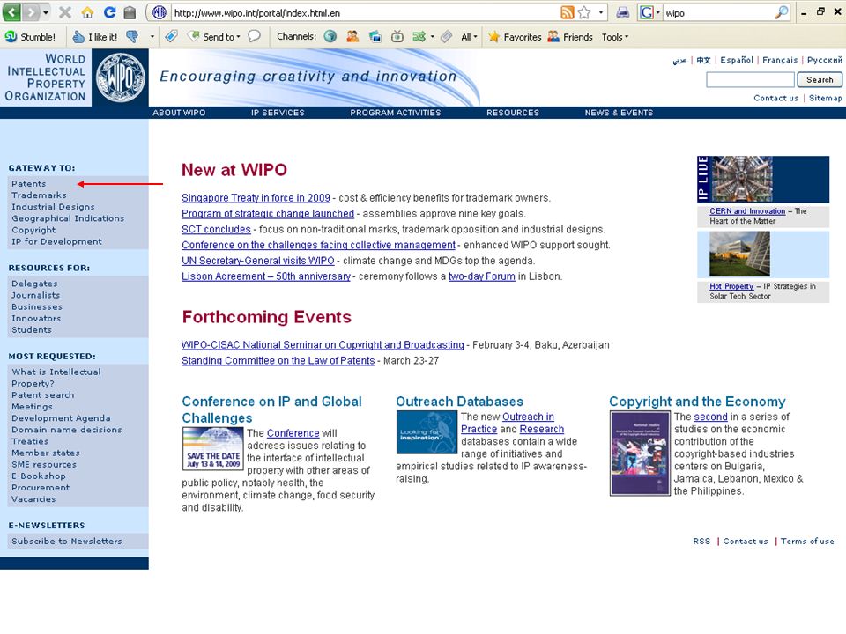Screen dimensions: 846x634
Task: Go to the browser Home page
Action: pos(87,12)
